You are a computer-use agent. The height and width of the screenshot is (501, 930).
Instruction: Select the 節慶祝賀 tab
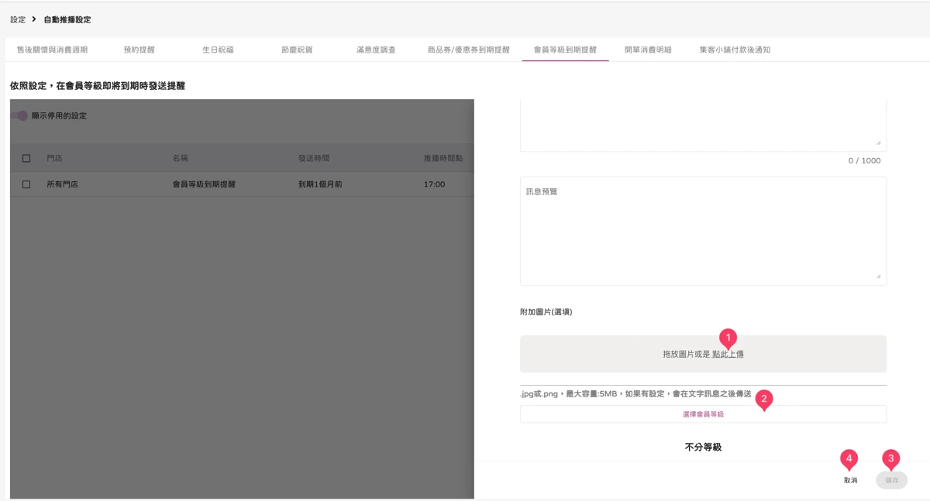297,50
